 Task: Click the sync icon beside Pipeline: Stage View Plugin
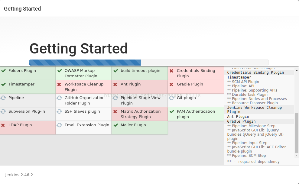(x=115, y=98)
